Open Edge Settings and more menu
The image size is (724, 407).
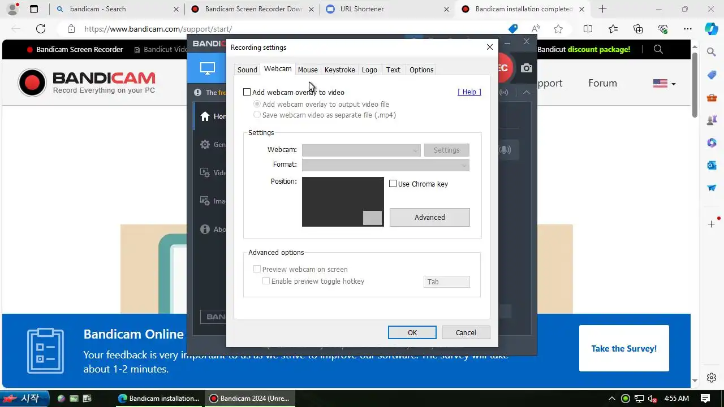coord(688,29)
